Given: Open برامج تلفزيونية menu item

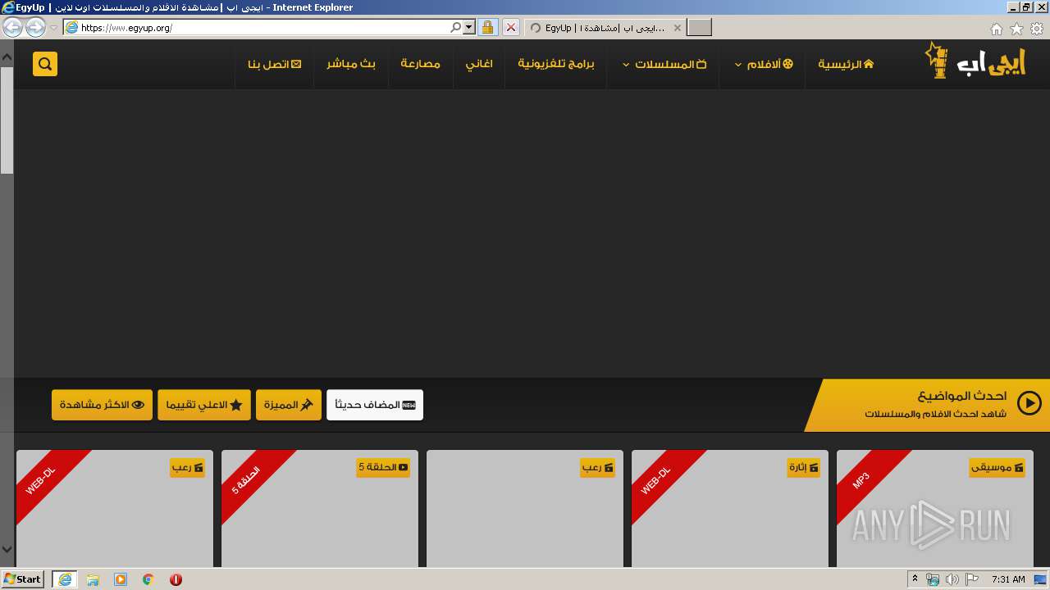Looking at the screenshot, I should pyautogui.click(x=556, y=64).
